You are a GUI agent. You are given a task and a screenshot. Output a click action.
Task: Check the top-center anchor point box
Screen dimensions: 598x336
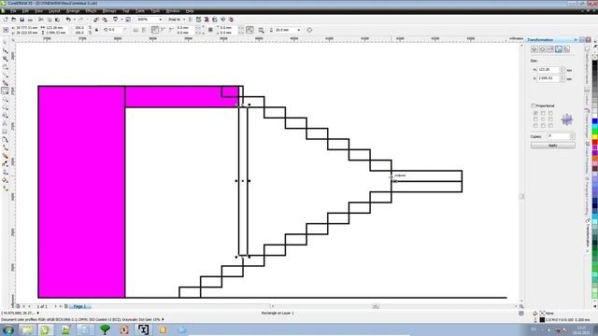click(543, 113)
